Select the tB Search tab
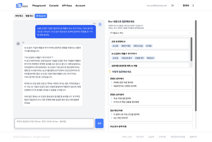This screenshot has height=142, width=212. click(x=41, y=16)
